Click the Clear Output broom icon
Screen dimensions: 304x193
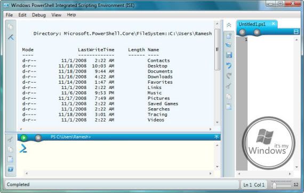(11, 37)
